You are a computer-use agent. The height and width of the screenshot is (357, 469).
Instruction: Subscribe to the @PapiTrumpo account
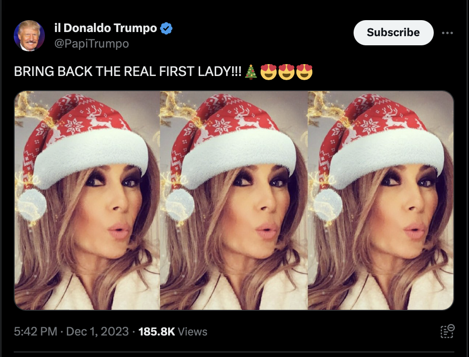(x=393, y=32)
